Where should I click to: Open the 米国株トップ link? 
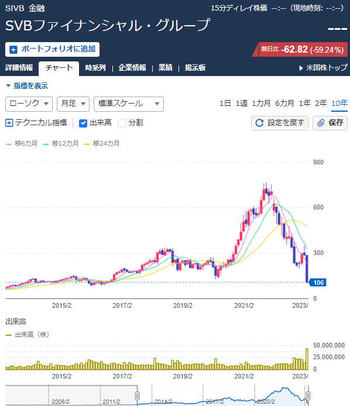pyautogui.click(x=323, y=68)
